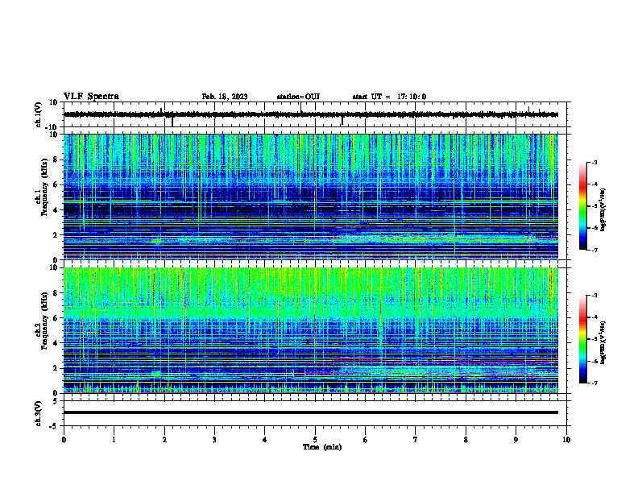
Task: Click the time axis tick label "2"
Action: 164,440
